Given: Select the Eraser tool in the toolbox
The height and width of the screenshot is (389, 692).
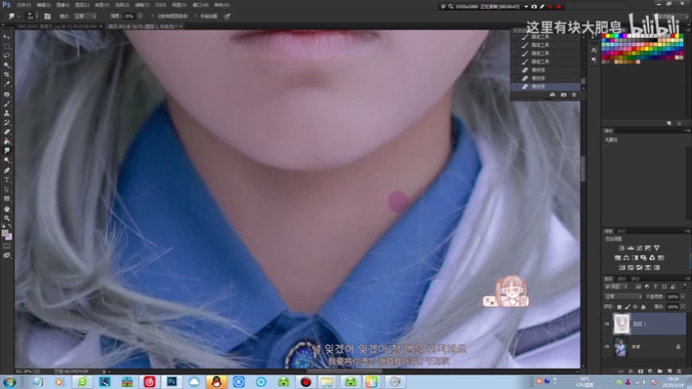Looking at the screenshot, I should point(6,132).
